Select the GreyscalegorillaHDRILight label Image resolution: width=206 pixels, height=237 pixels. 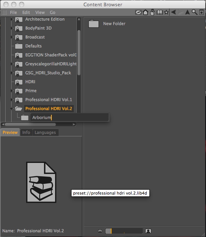(51, 64)
